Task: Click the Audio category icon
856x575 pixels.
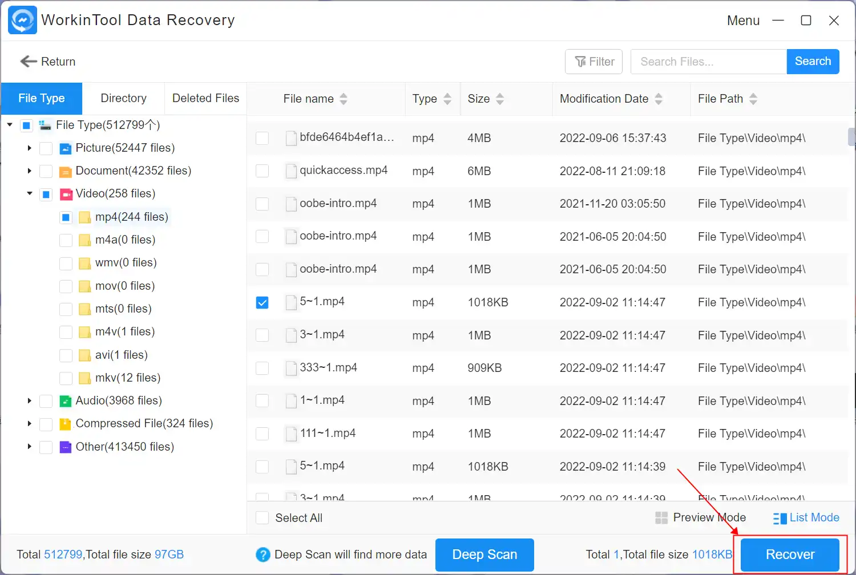Action: click(x=66, y=401)
